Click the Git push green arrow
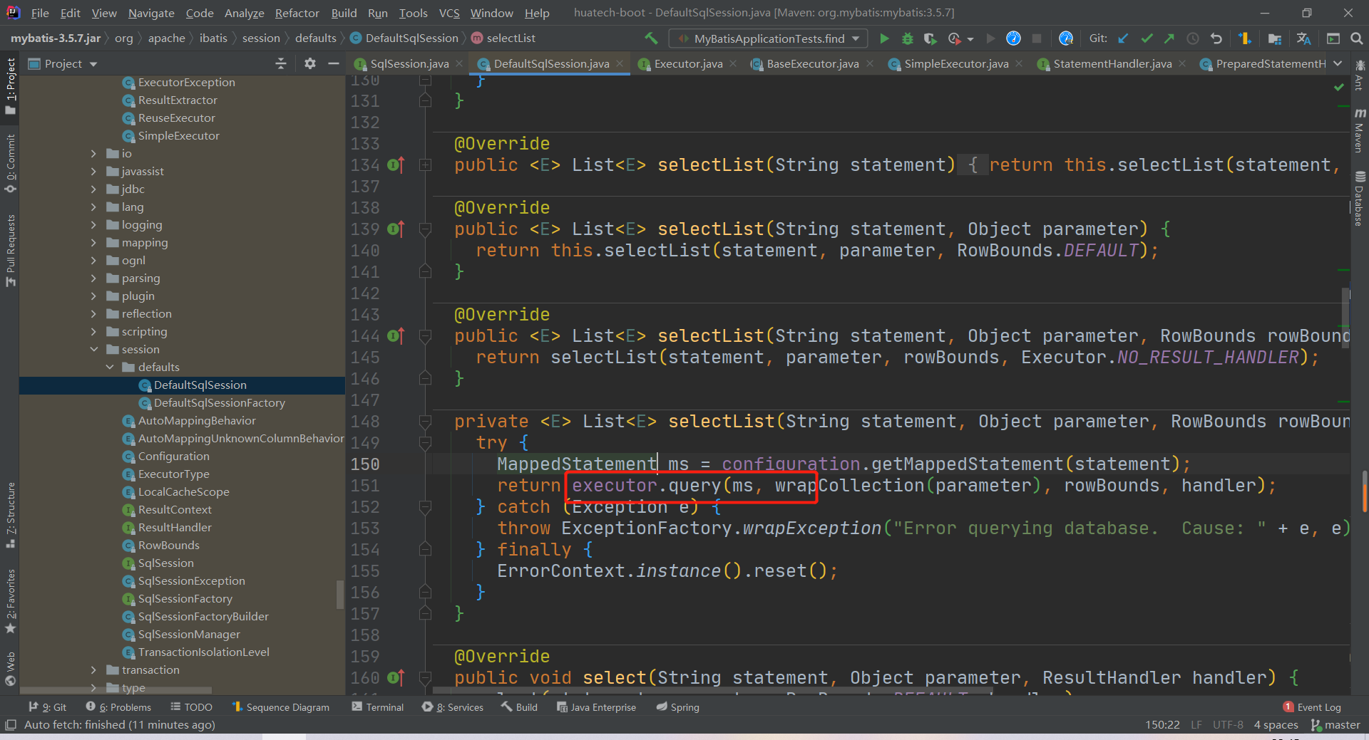Image resolution: width=1369 pixels, height=740 pixels. pos(1169,38)
